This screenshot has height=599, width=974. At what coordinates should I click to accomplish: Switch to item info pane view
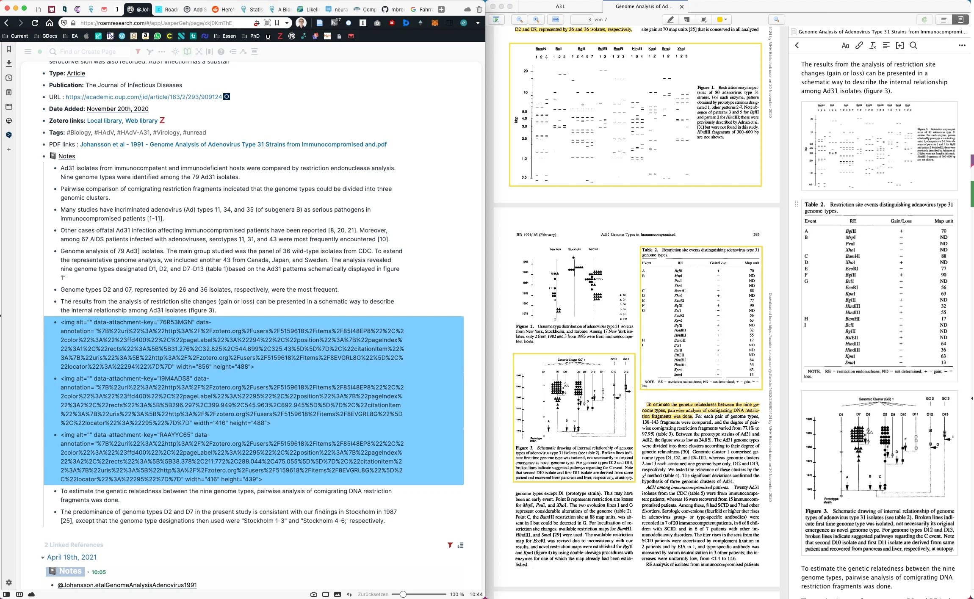pos(944,19)
